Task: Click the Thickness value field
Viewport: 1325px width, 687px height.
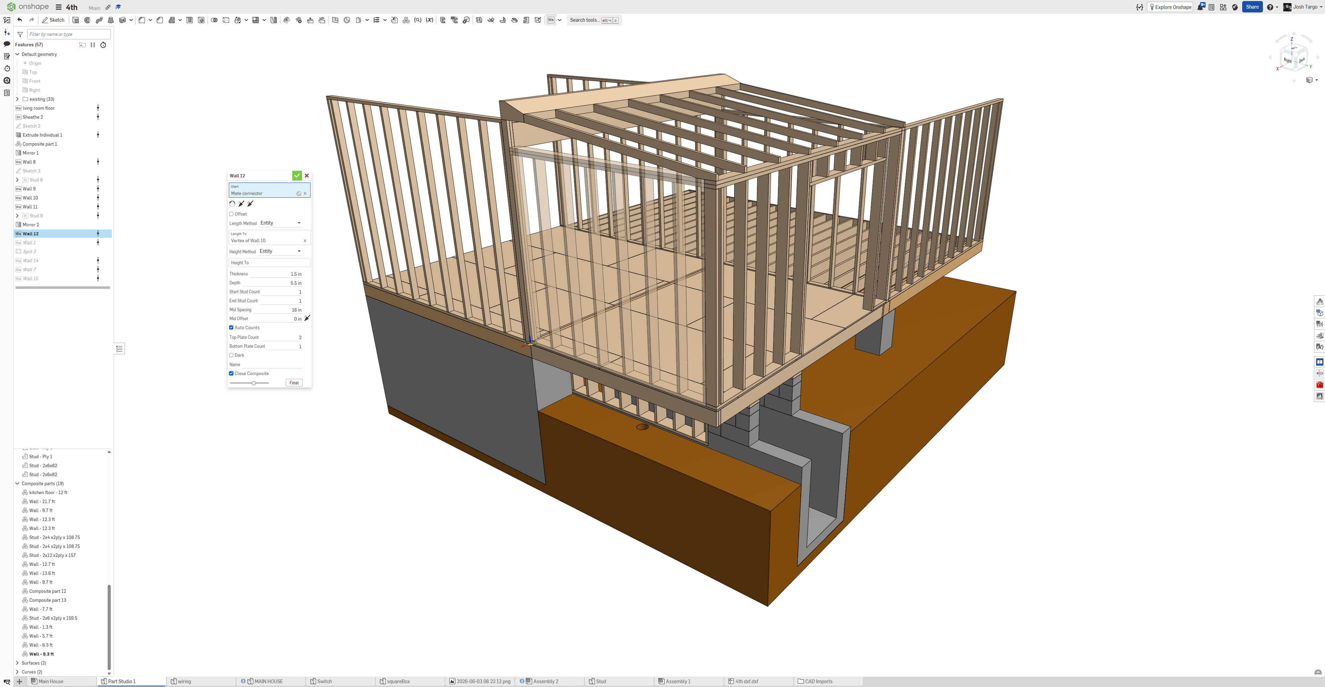Action: pyautogui.click(x=276, y=274)
